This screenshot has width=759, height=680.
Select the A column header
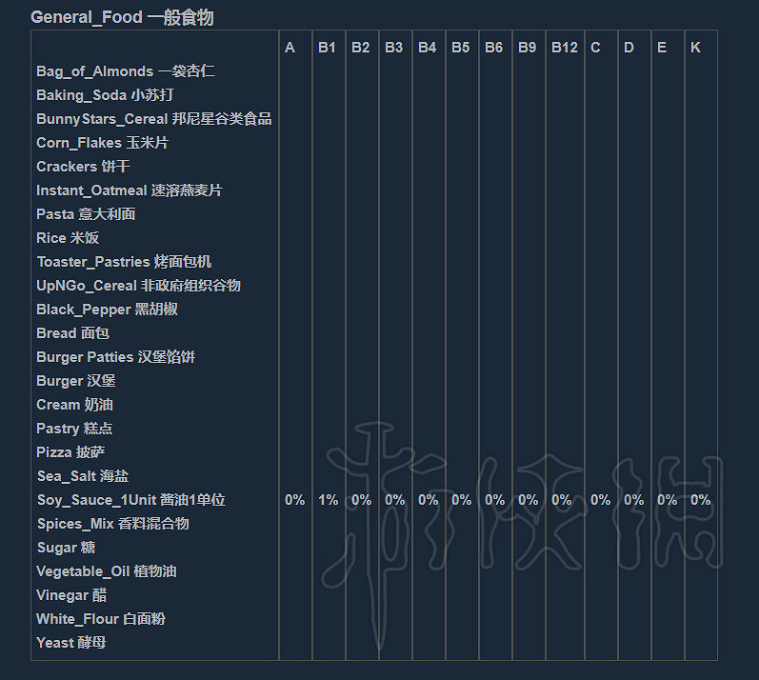coord(290,48)
